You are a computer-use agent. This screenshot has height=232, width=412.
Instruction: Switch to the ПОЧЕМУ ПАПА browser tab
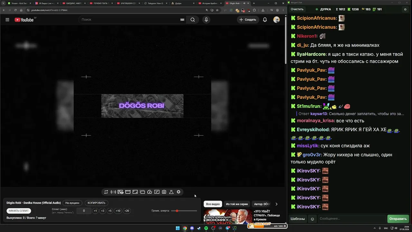point(101,3)
